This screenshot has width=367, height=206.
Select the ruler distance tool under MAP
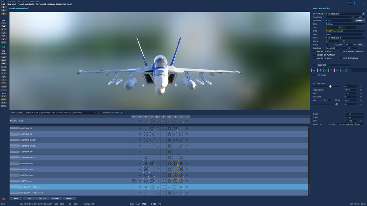point(4,103)
